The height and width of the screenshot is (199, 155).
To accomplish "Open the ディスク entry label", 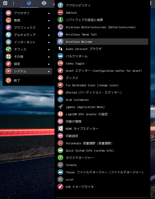I will point(72,78).
